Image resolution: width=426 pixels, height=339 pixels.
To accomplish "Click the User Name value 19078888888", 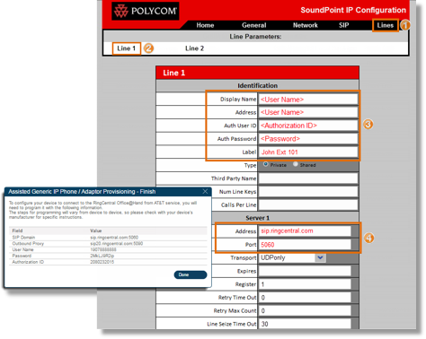I will pos(103,249).
